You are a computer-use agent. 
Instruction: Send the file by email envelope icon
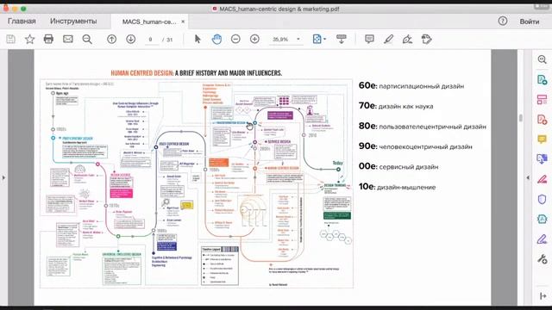tap(68, 39)
